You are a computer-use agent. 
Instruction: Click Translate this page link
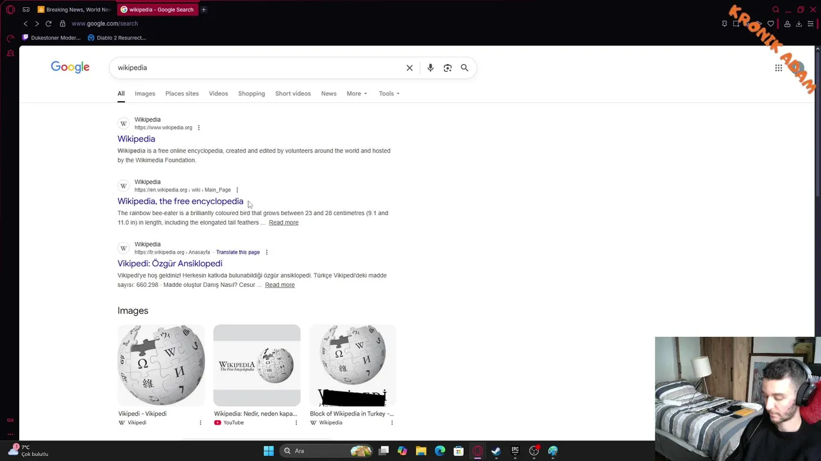[x=238, y=252]
